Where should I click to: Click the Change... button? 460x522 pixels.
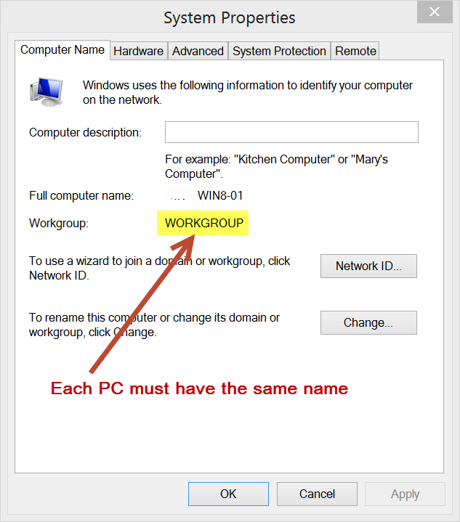(368, 322)
